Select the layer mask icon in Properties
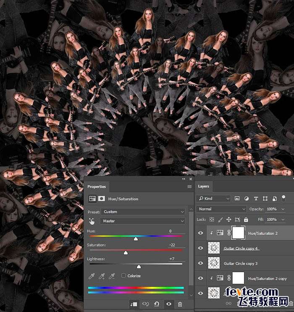Screen dimensions: 294x312 tap(102, 199)
